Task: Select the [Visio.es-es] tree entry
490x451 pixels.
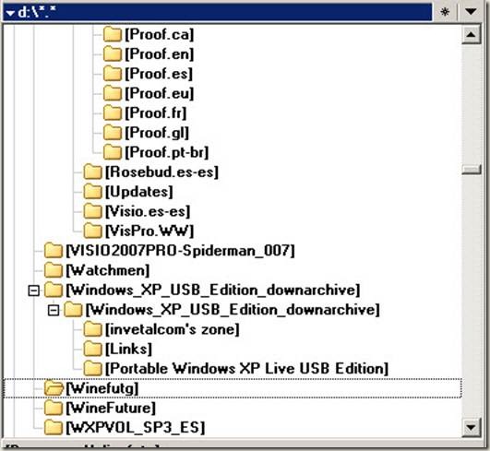Action: 148,211
